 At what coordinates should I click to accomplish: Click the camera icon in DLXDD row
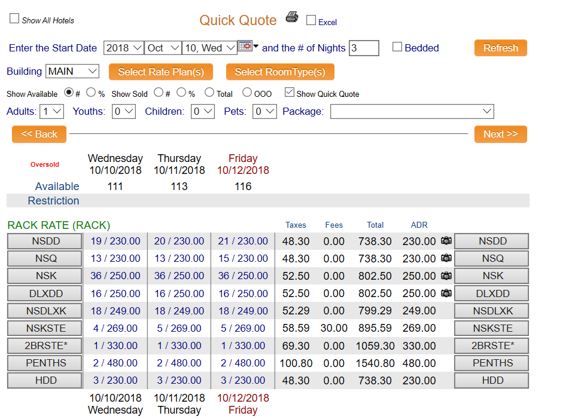(x=446, y=293)
